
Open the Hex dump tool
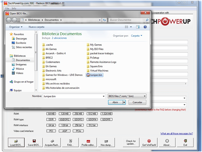107,142
